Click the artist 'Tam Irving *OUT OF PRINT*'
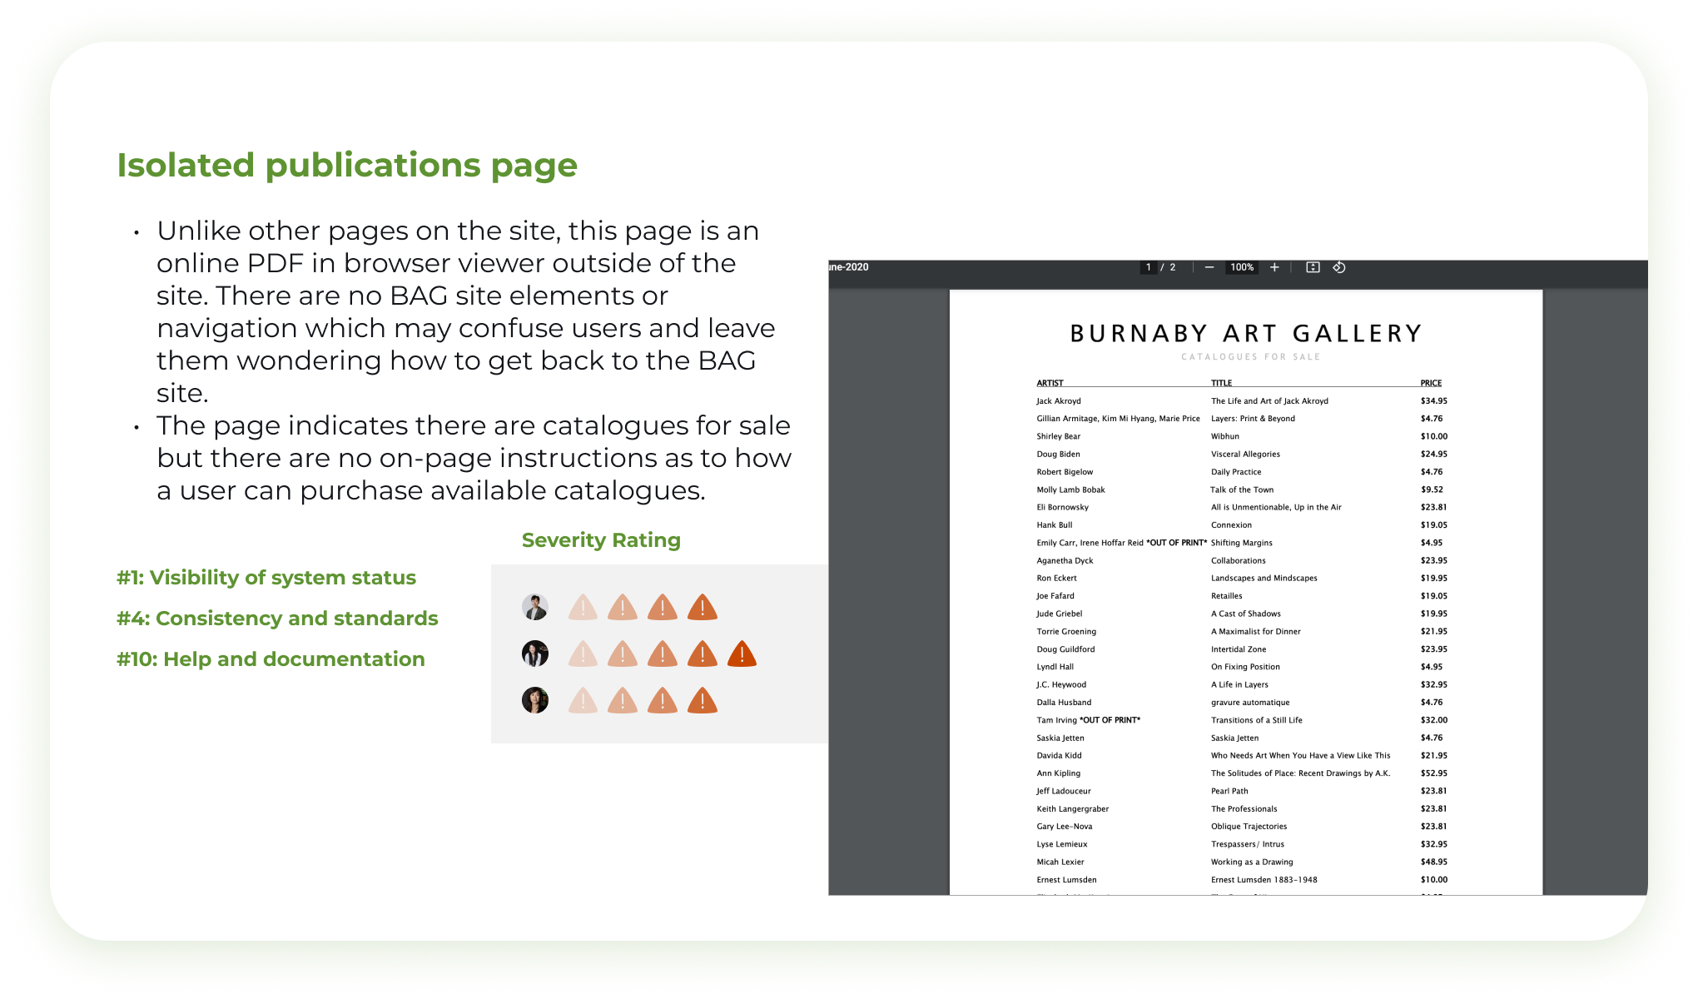 coord(1089,720)
